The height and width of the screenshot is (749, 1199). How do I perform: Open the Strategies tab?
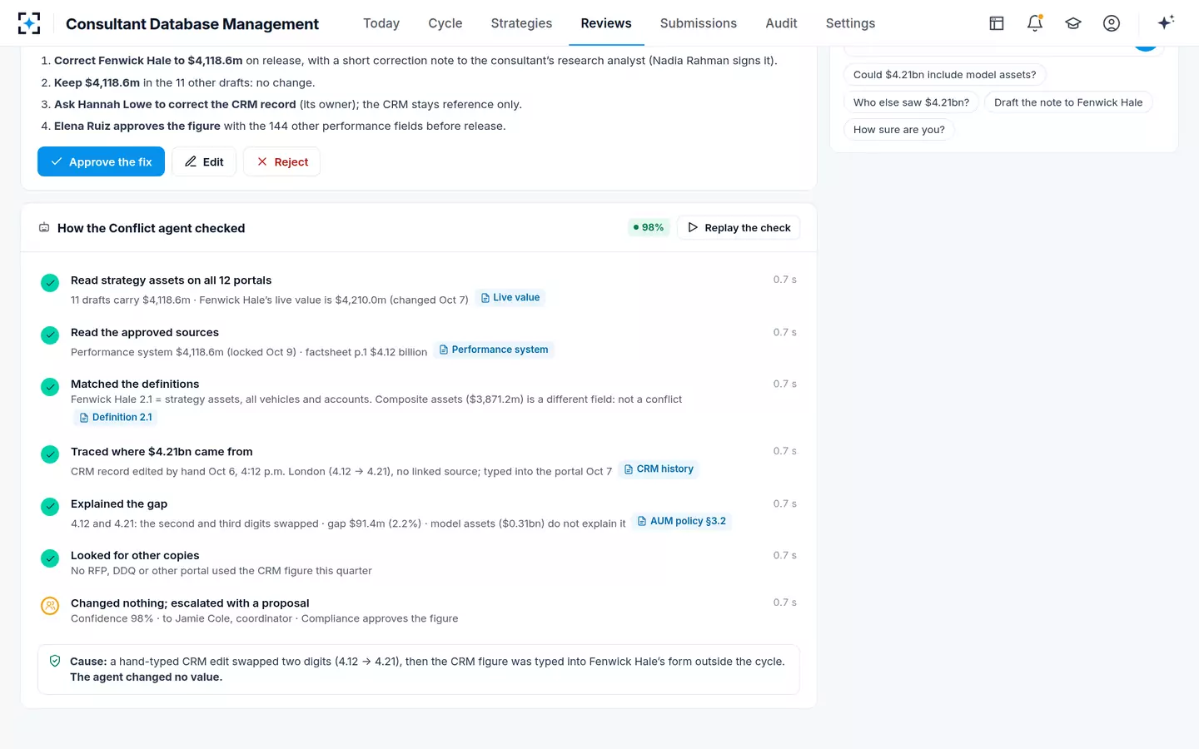(521, 23)
